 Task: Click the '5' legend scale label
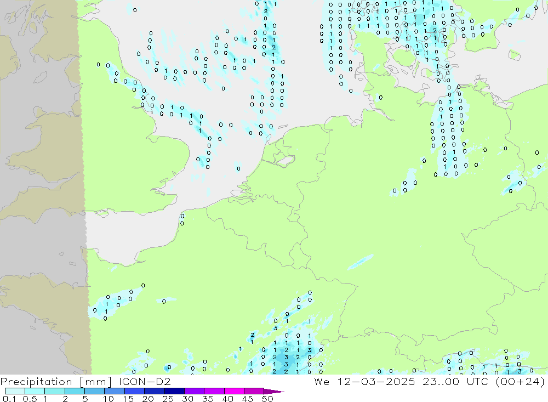[85, 399]
